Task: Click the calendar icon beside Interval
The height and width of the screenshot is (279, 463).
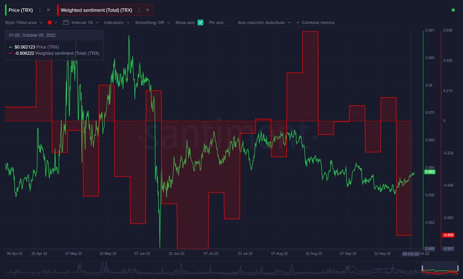Action: [x=65, y=22]
